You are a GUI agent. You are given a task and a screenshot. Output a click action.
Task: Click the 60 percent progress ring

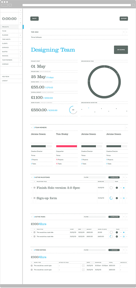point(73,110)
